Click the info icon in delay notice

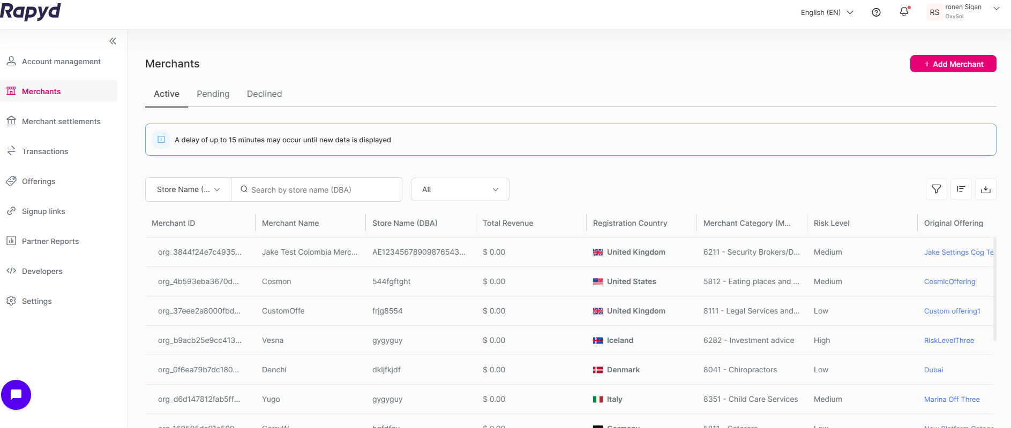pyautogui.click(x=161, y=140)
